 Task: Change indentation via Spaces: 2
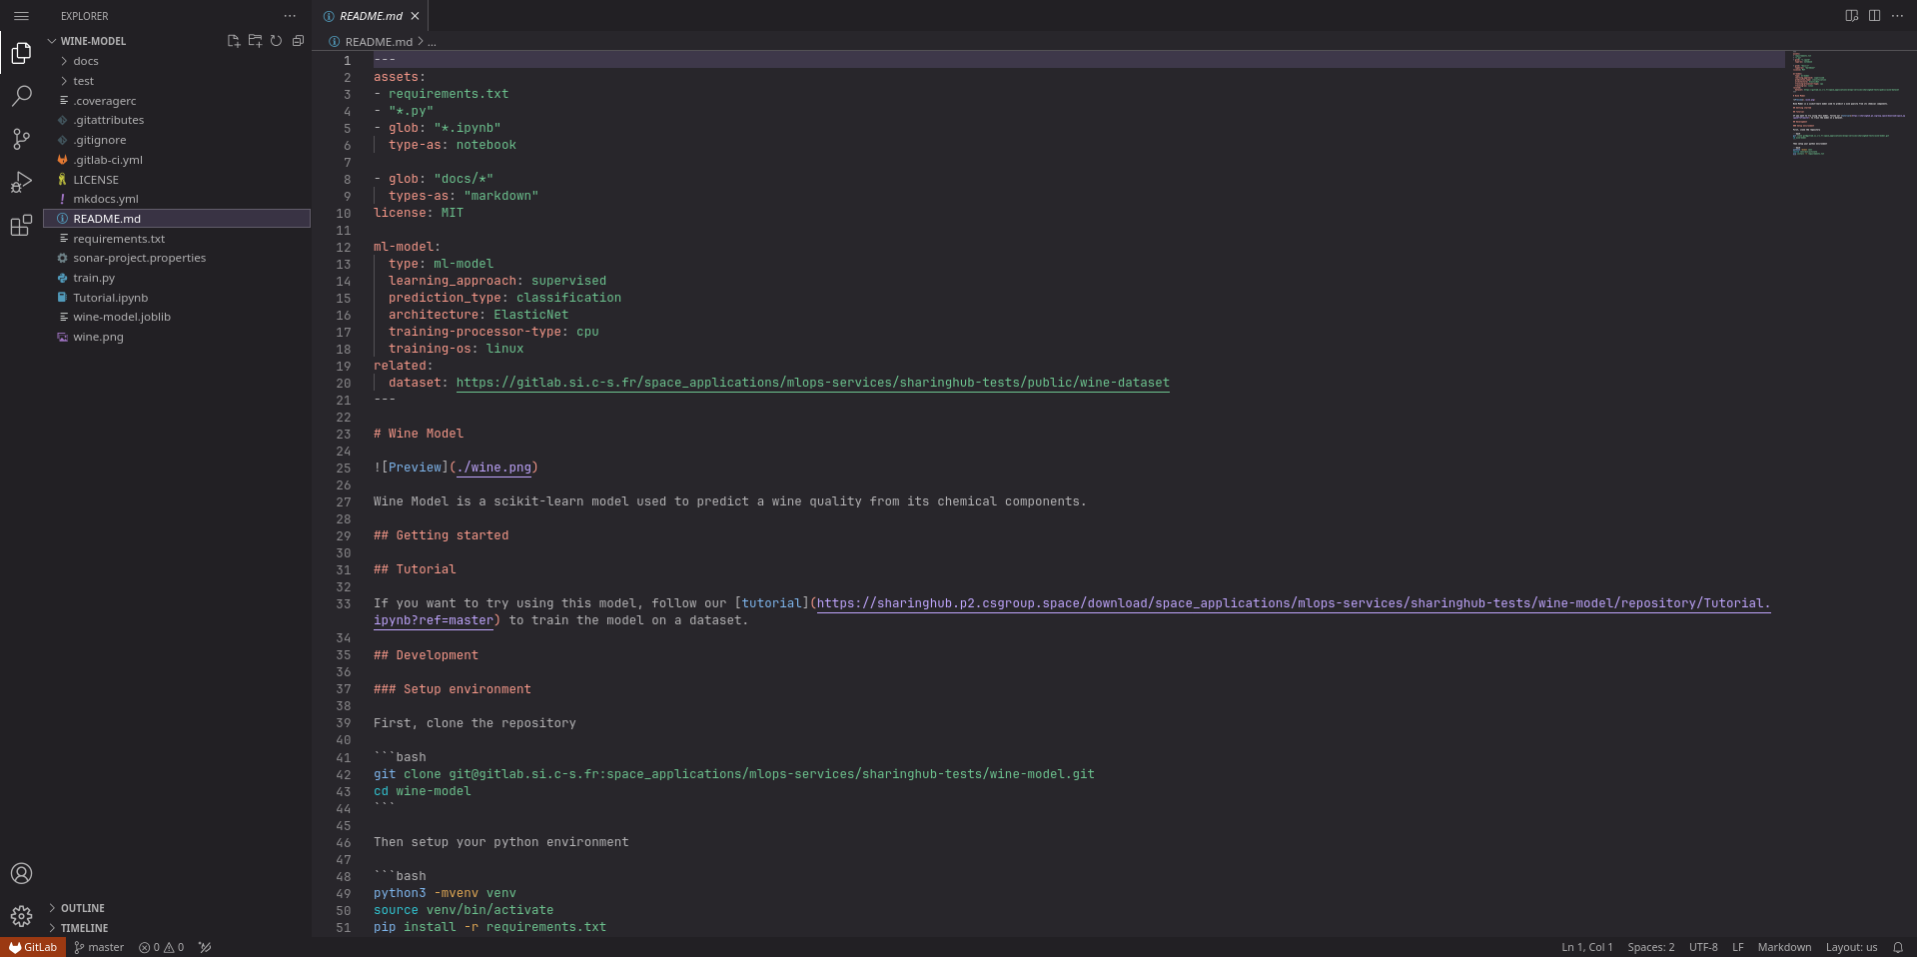pos(1651,947)
